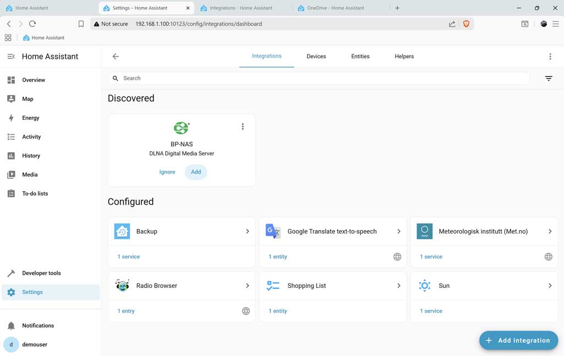Bookmark this page with bookmark icon
This screenshot has height=356, width=564.
[81, 24]
